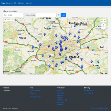Select the marker beside Velké Přílepy

tap(45, 35)
